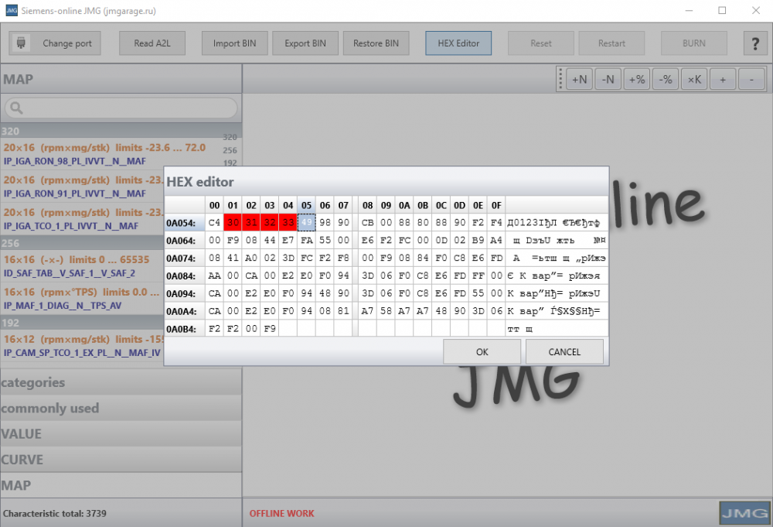Click the search magnifier icon
773x527 pixels.
pyautogui.click(x=16, y=108)
